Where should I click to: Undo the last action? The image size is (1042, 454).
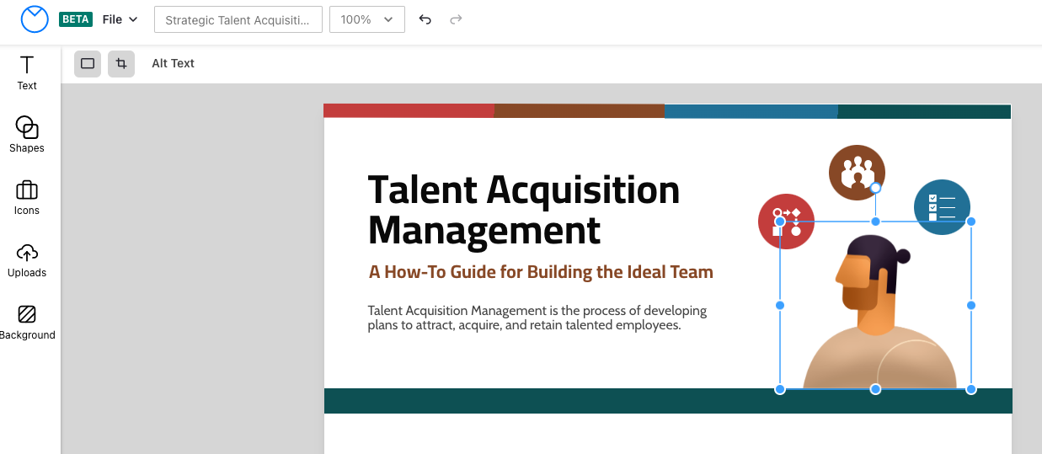pos(425,19)
